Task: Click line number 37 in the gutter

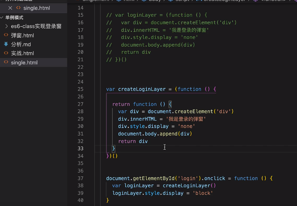Action: [80, 178]
